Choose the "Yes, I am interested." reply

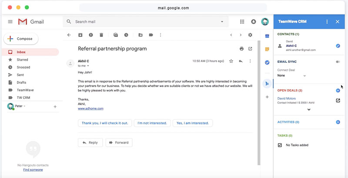pyautogui.click(x=193, y=123)
